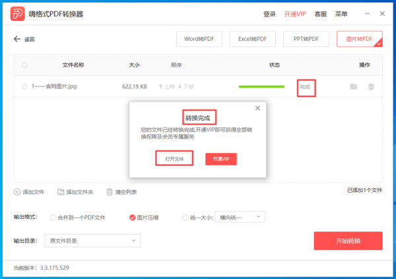
Task: Click the 添加文件夹 folder icon
Action: click(61, 192)
